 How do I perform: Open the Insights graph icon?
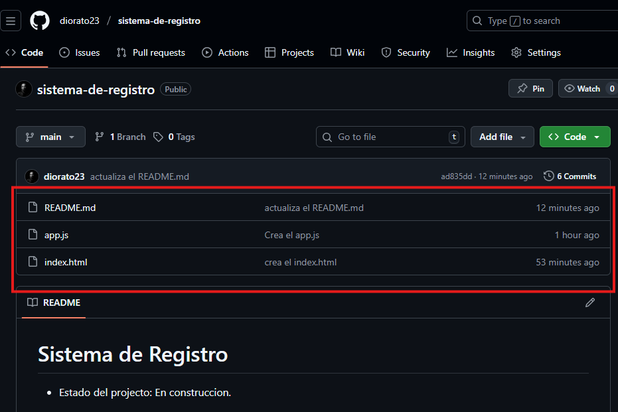[x=451, y=52]
